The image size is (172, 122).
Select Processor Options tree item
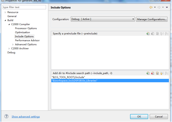click(26, 28)
